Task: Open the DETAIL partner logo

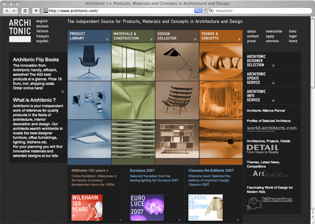Action: pyautogui.click(x=262, y=149)
